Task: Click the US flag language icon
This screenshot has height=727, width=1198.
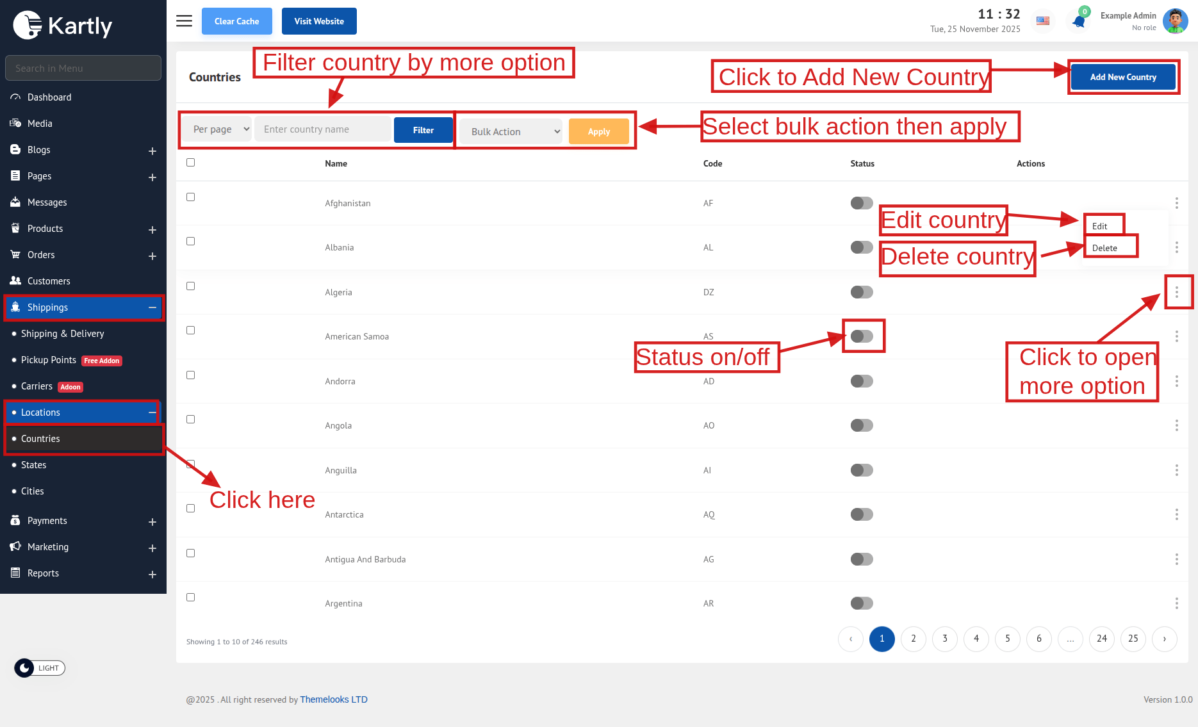Action: coord(1043,21)
